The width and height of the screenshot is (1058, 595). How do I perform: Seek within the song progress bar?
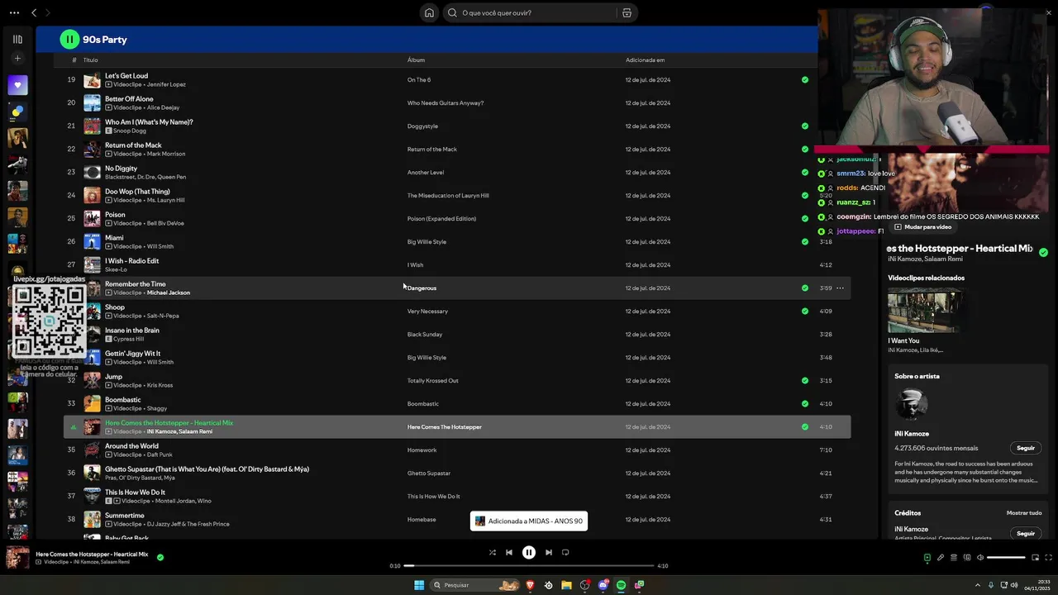pyautogui.click(x=529, y=566)
